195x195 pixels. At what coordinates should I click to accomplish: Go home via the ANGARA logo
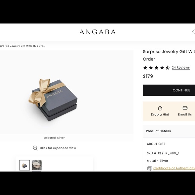tap(97, 32)
